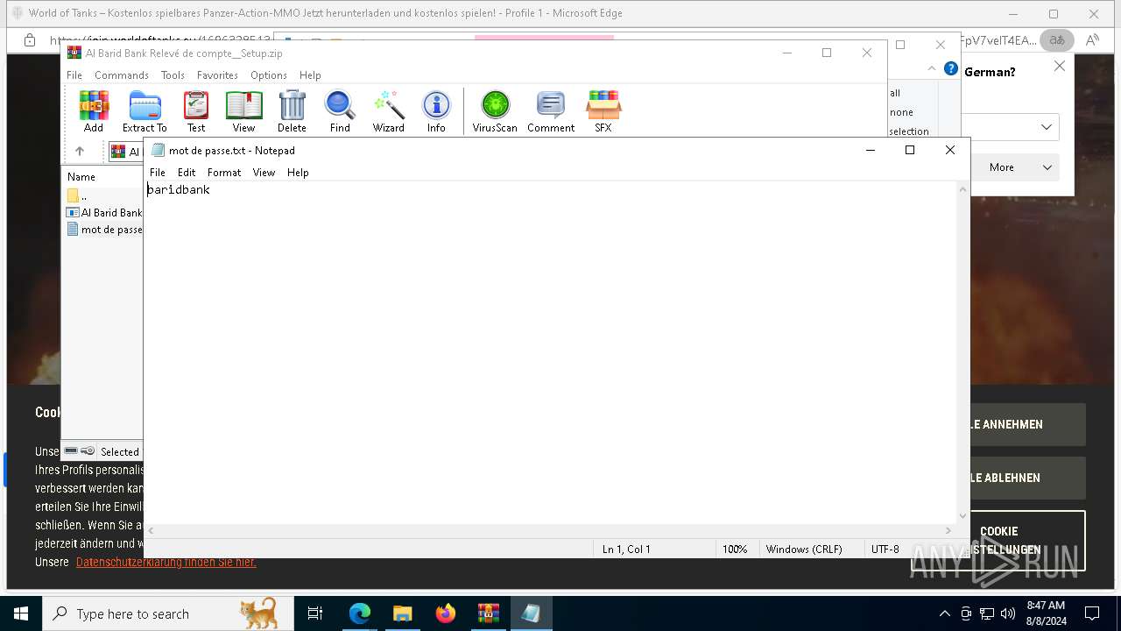This screenshot has width=1121, height=631.
Task: Show hidden system tray icons
Action: pyautogui.click(x=944, y=613)
